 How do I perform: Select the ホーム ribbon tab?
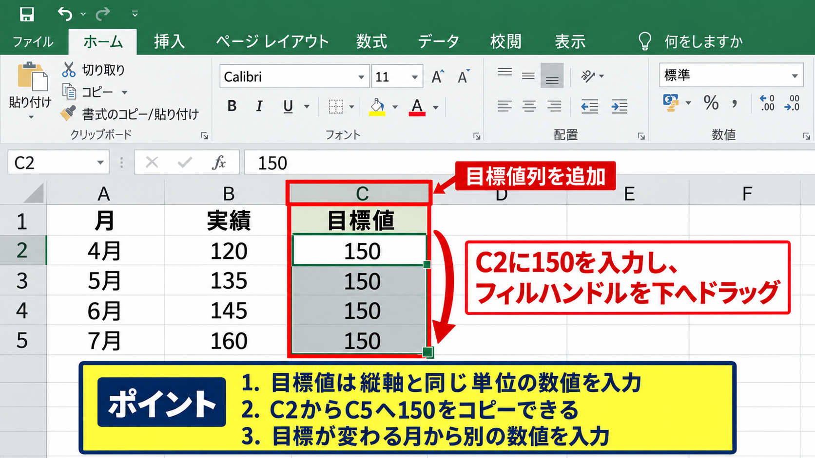point(103,41)
